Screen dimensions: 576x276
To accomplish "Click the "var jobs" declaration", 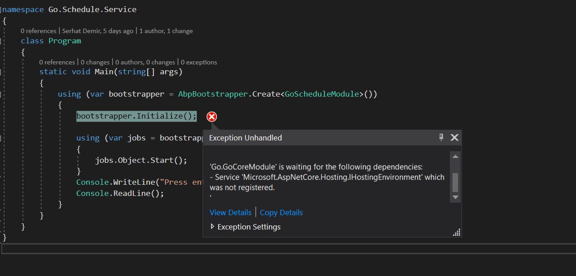I will tap(127, 138).
